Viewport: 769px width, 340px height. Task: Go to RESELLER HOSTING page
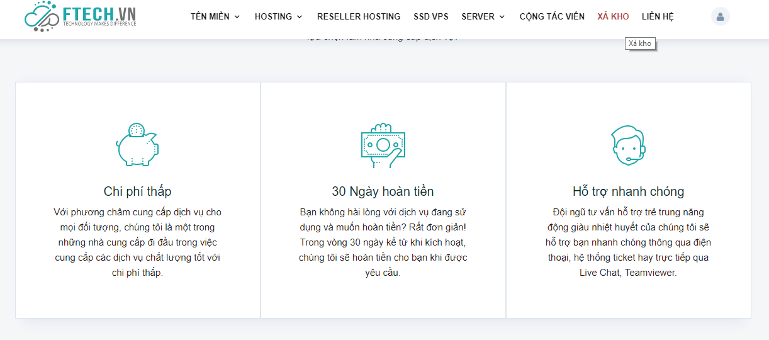pos(359,16)
